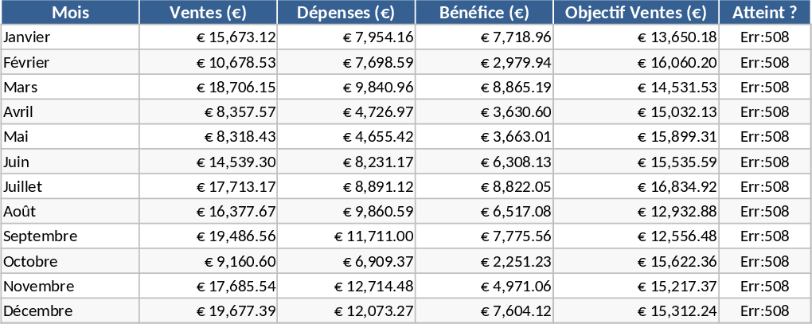Select the Atteint ? header cell
Viewport: 812px width, 324px height.
point(764,13)
